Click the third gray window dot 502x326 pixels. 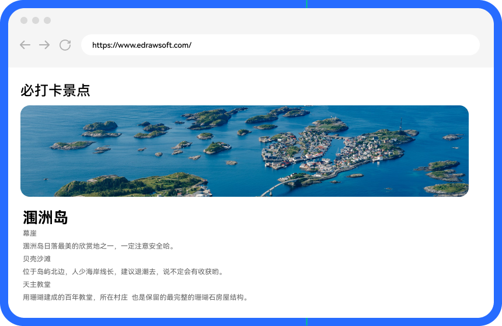47,20
